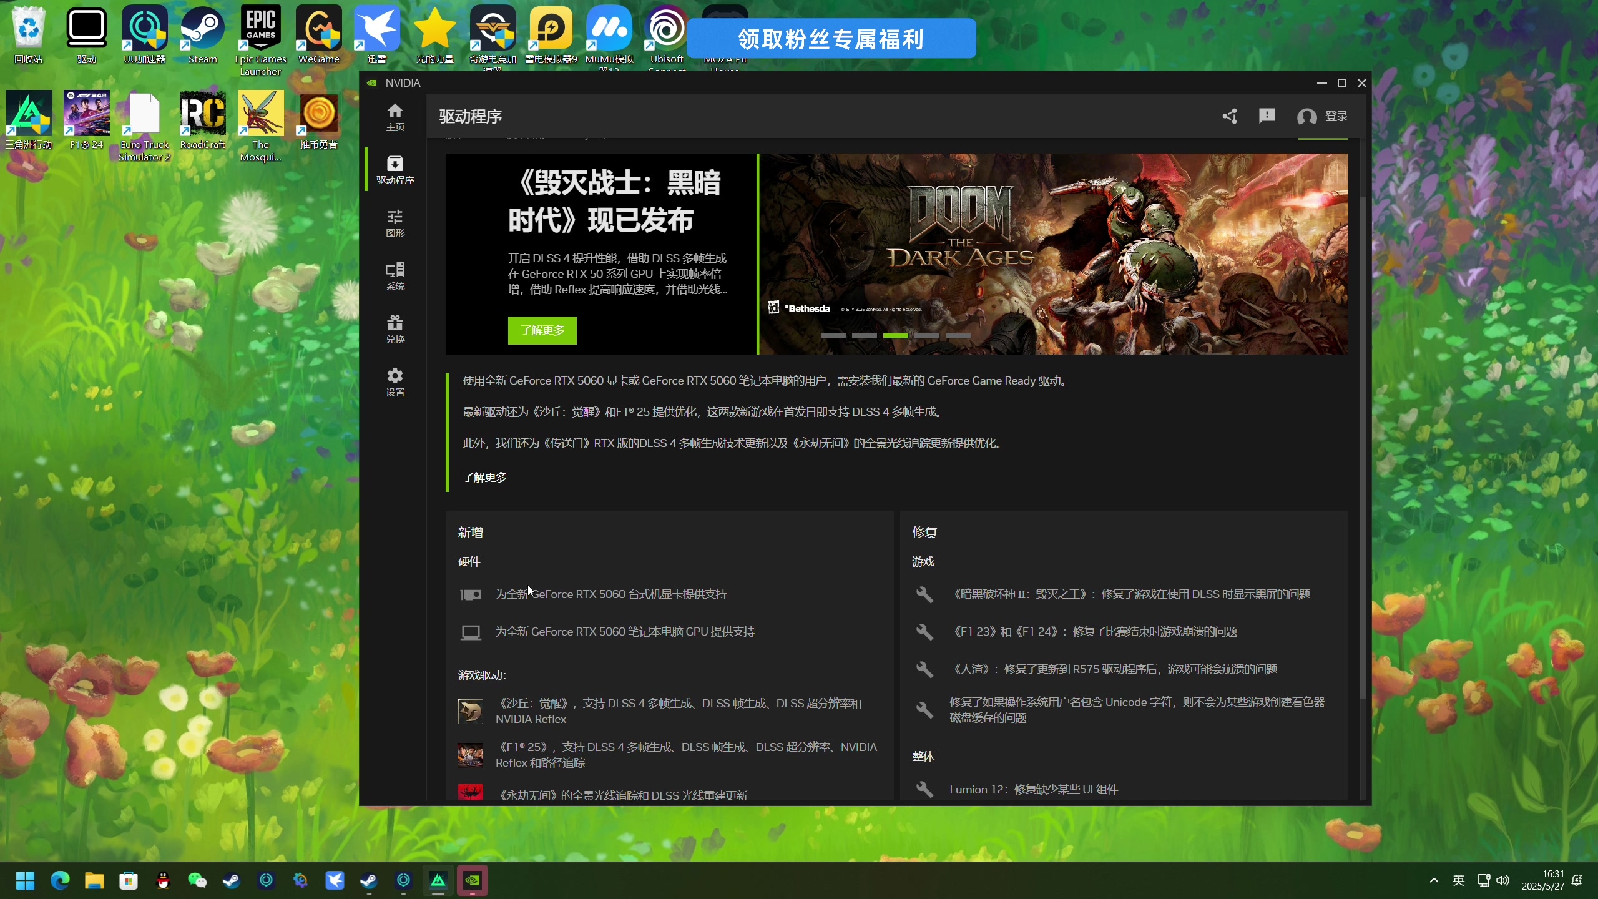Image resolution: width=1598 pixels, height=899 pixels.
Task: Select the last carousel indicator dash
Action: [958, 335]
